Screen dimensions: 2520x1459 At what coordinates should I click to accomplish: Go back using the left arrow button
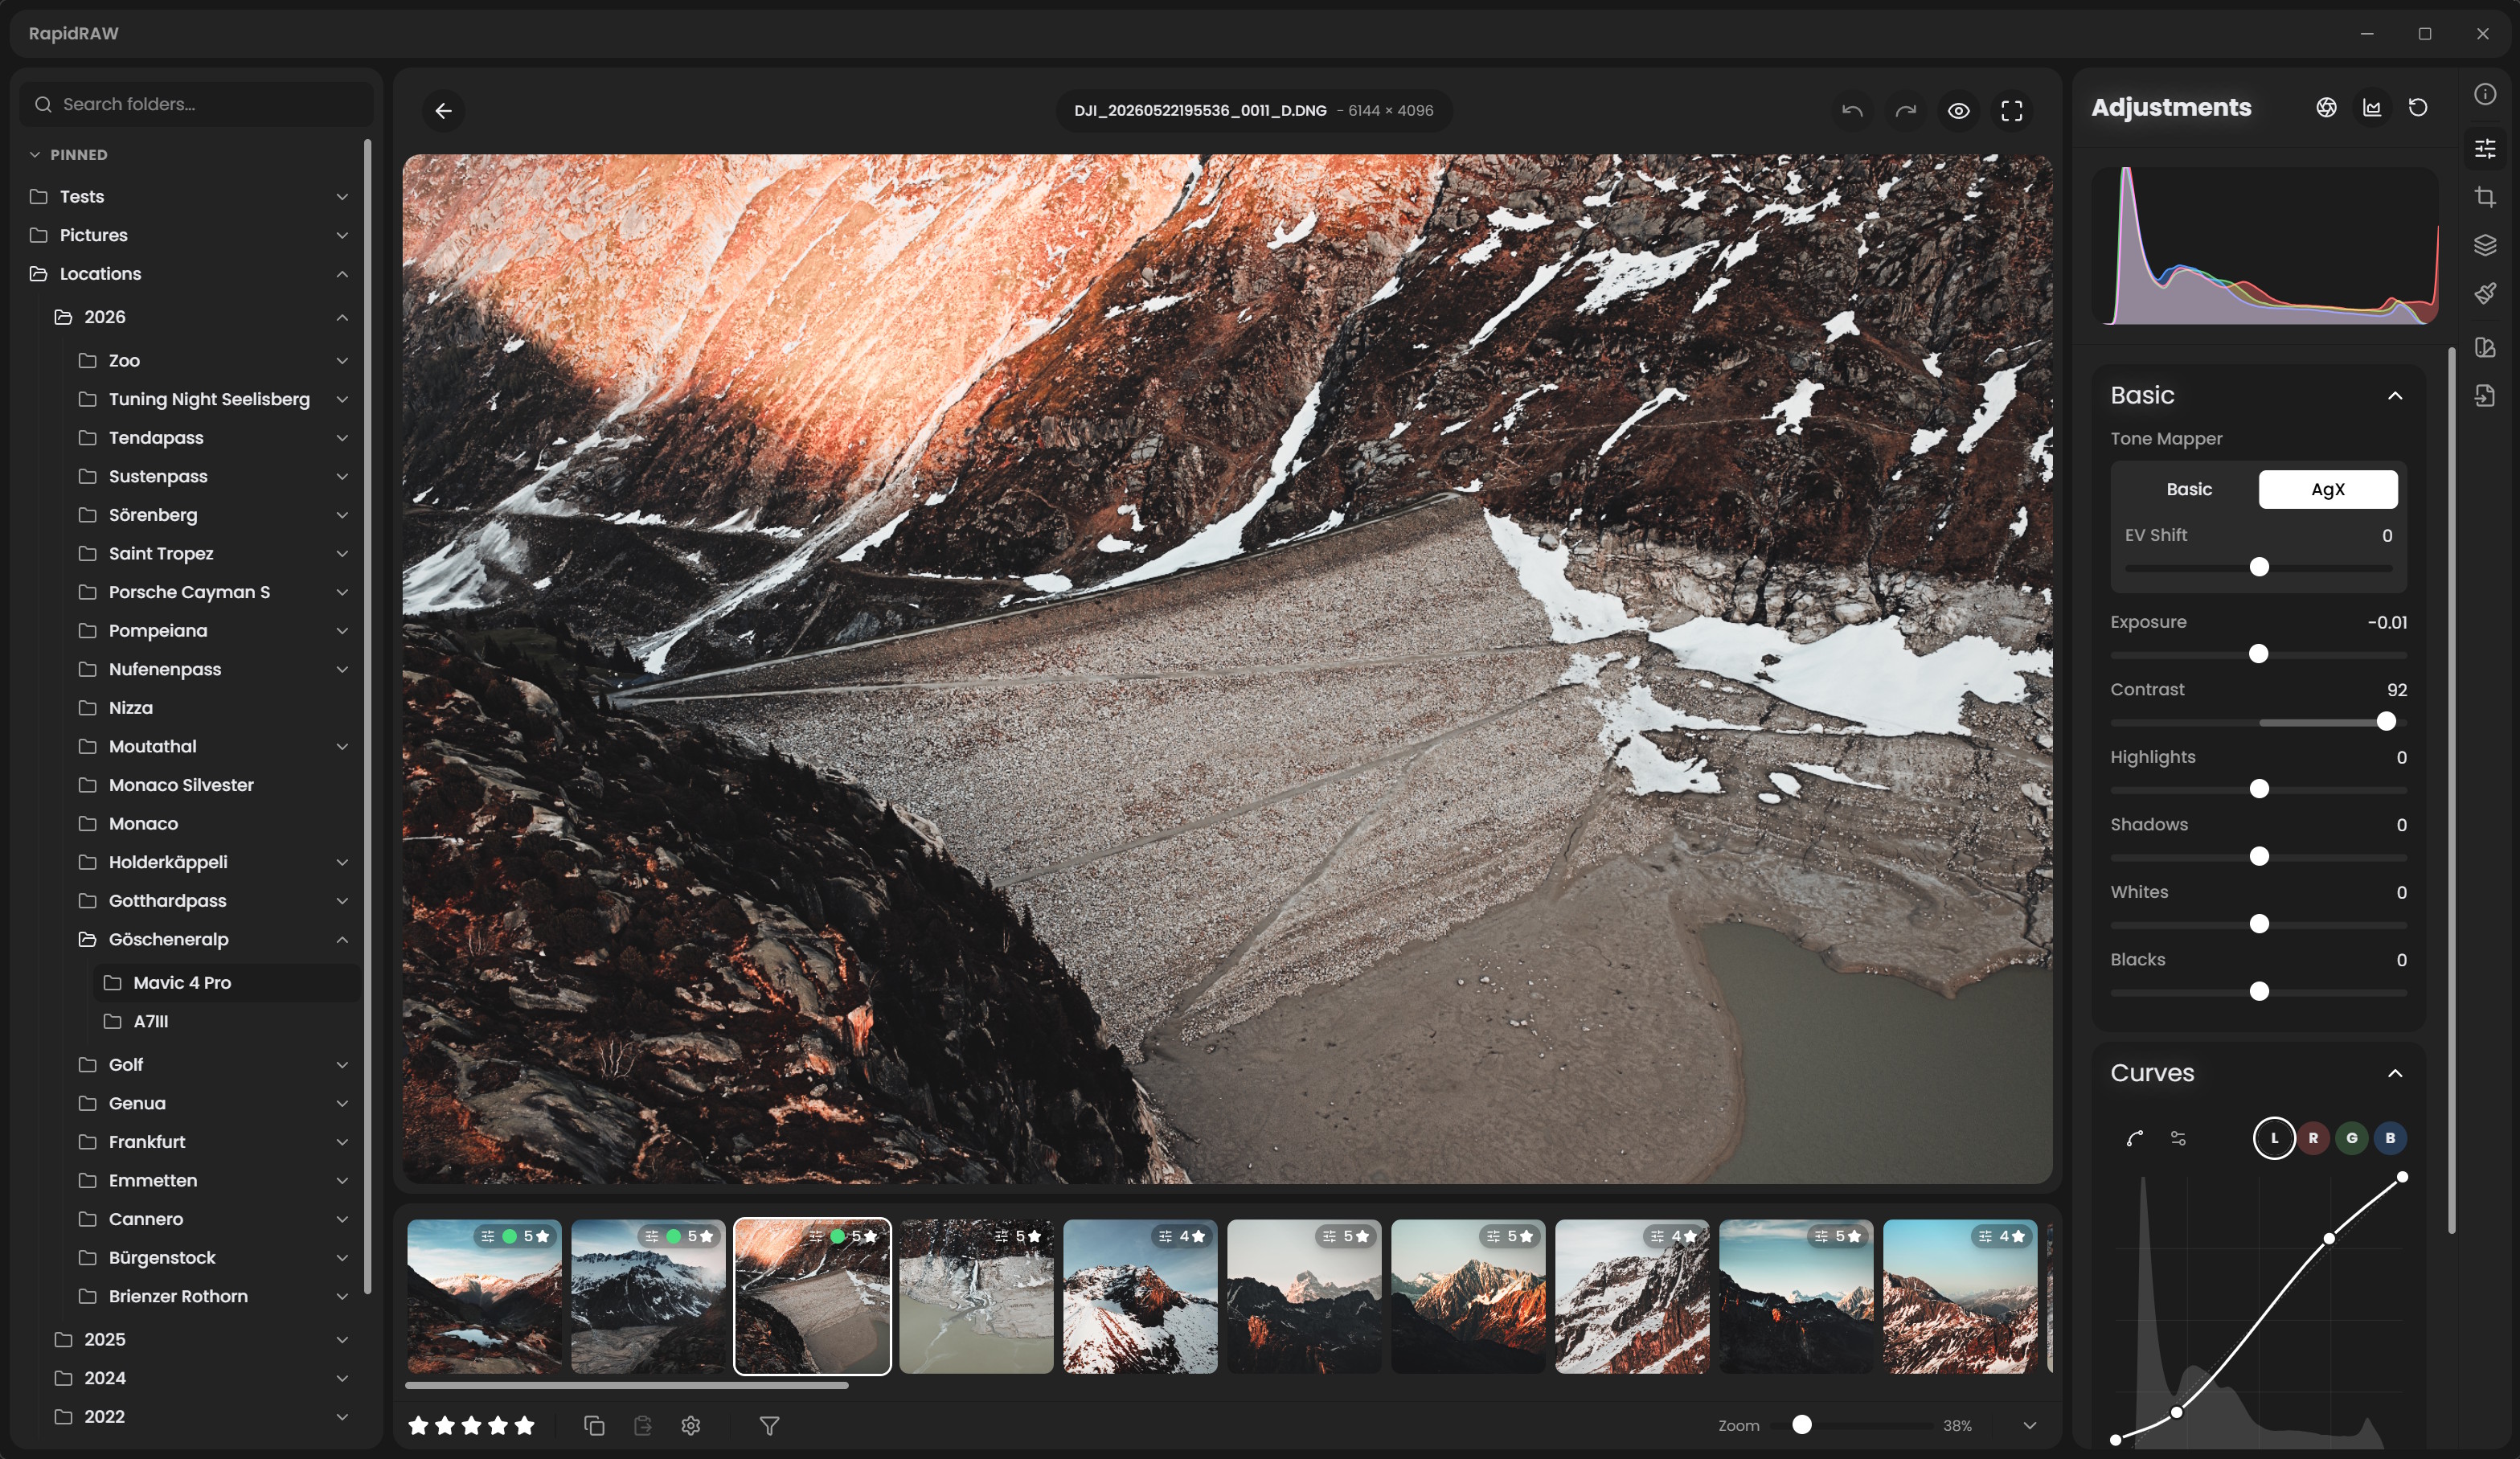click(443, 110)
